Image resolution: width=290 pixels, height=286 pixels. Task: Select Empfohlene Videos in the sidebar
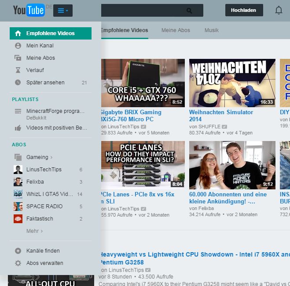[x=51, y=33]
